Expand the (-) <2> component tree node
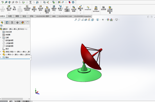 [x=1, y=54]
